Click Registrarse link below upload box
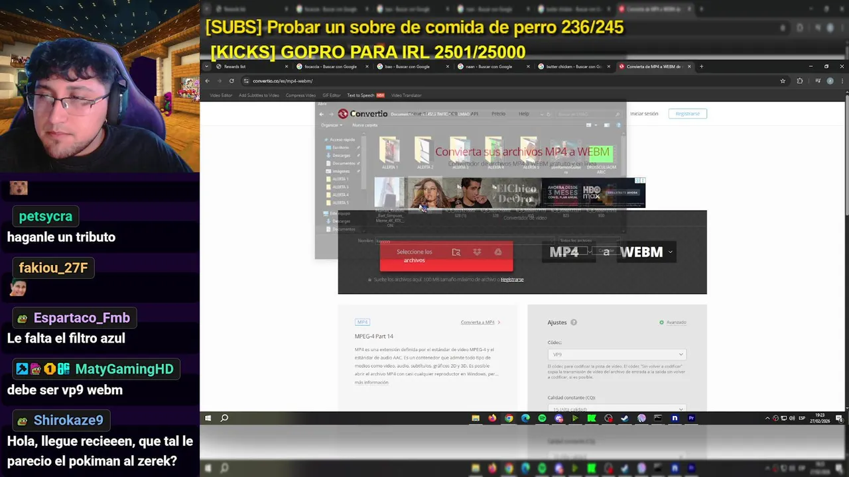Image resolution: width=849 pixels, height=477 pixels. pos(512,280)
